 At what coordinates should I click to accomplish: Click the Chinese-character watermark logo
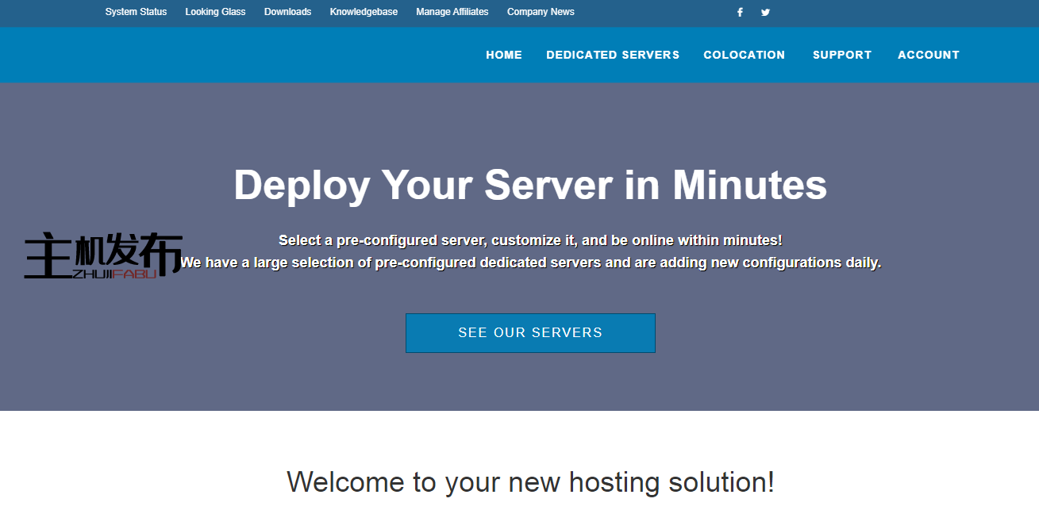tap(103, 252)
